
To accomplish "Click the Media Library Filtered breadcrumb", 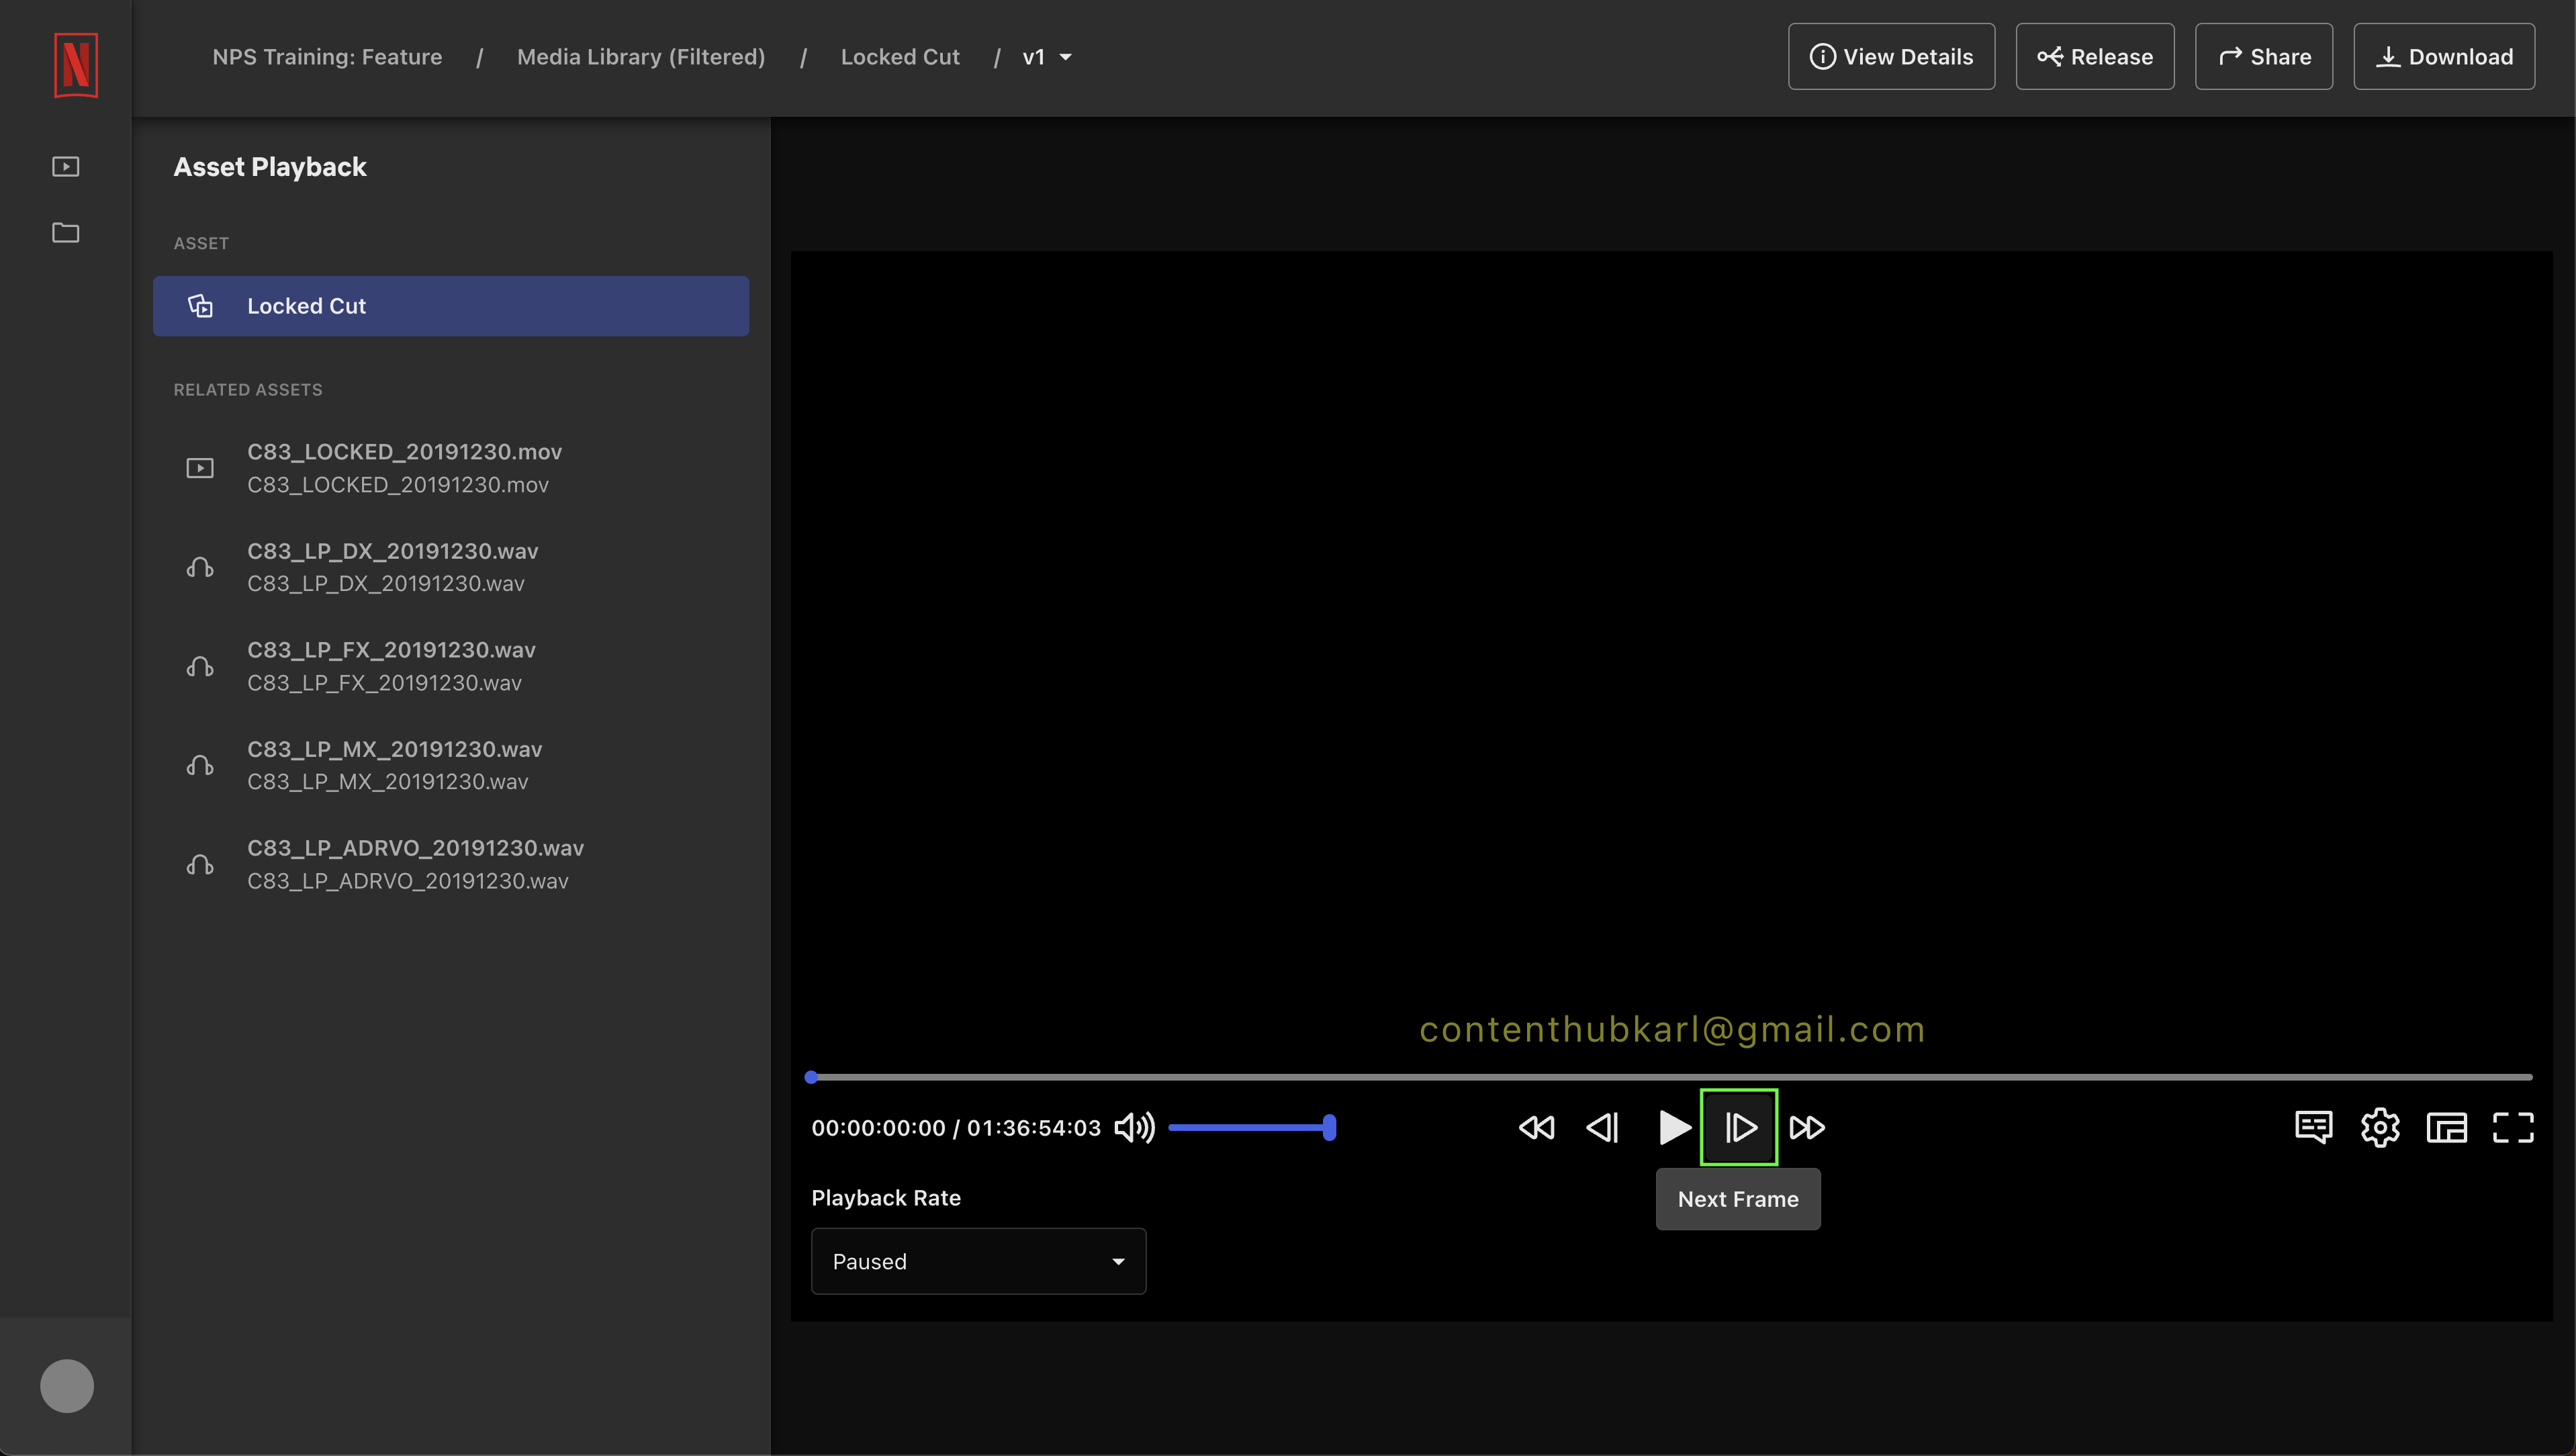I will point(641,56).
